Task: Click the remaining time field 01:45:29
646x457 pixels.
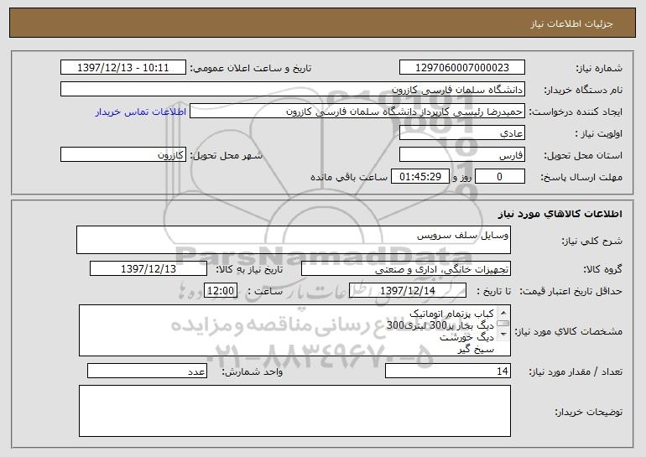Action: [419, 177]
